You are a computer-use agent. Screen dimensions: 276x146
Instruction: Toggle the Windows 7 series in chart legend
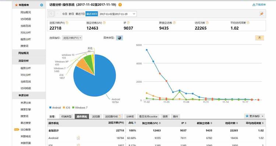click(x=80, y=108)
